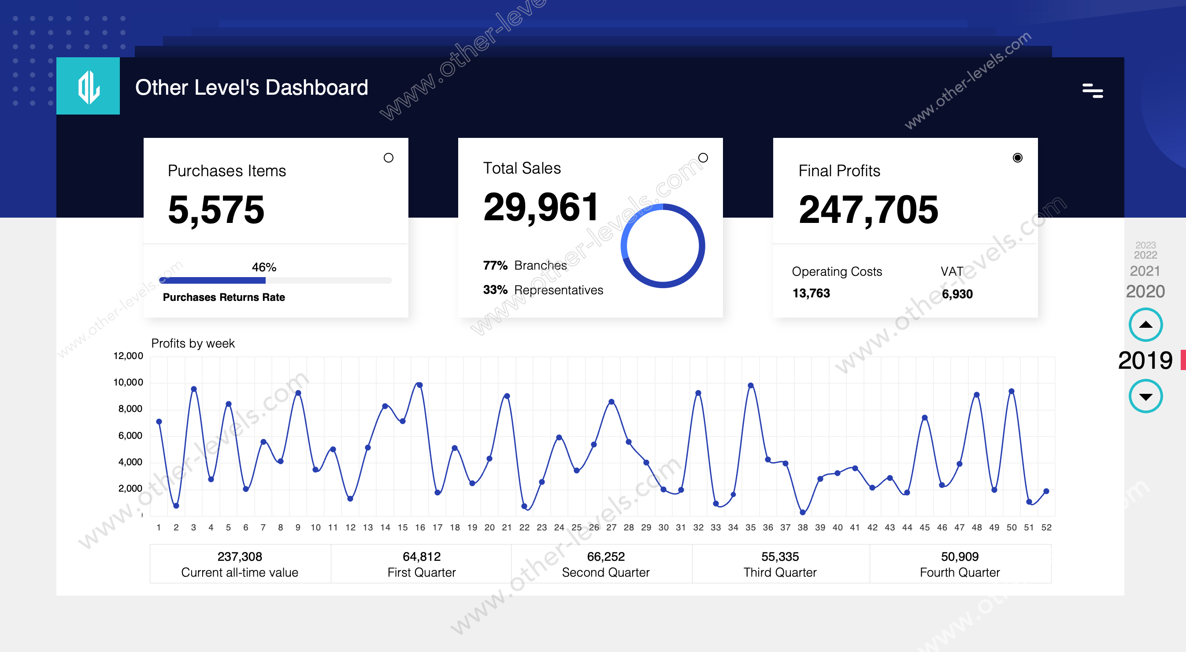Click the Current all-time value cell
The image size is (1186, 652).
coord(239,563)
